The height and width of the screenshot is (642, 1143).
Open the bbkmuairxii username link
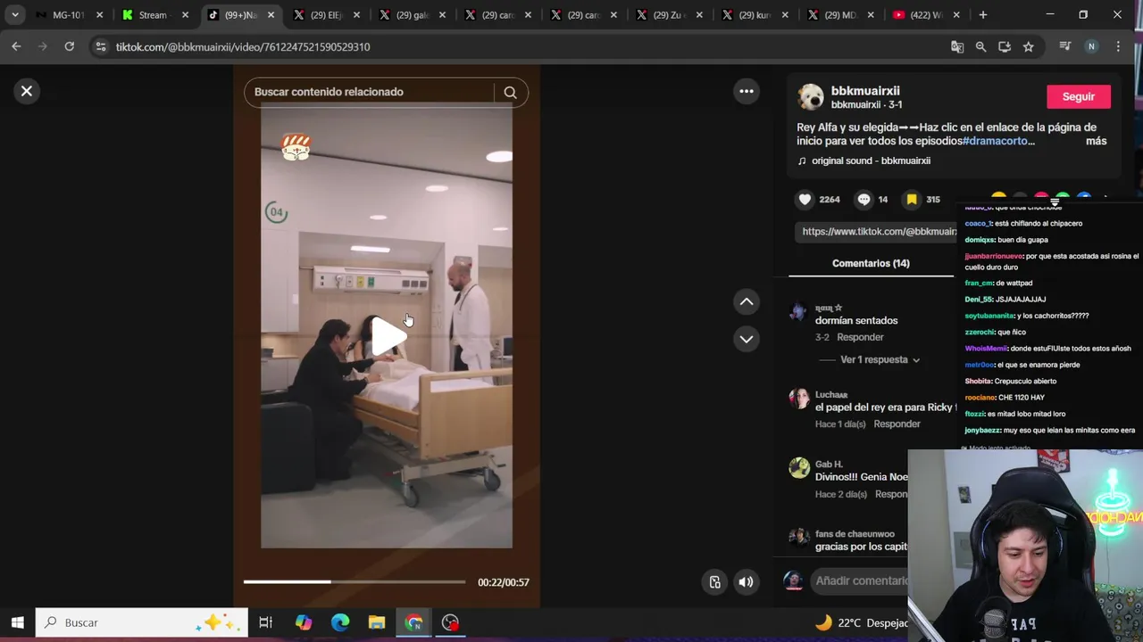[x=865, y=91]
